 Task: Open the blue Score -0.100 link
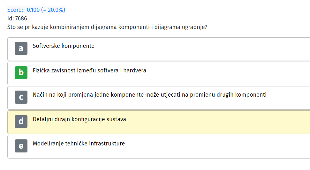pos(36,10)
